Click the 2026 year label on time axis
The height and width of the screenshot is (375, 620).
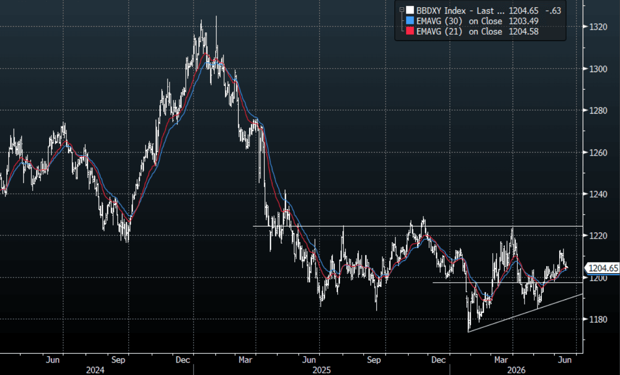pyautogui.click(x=516, y=370)
